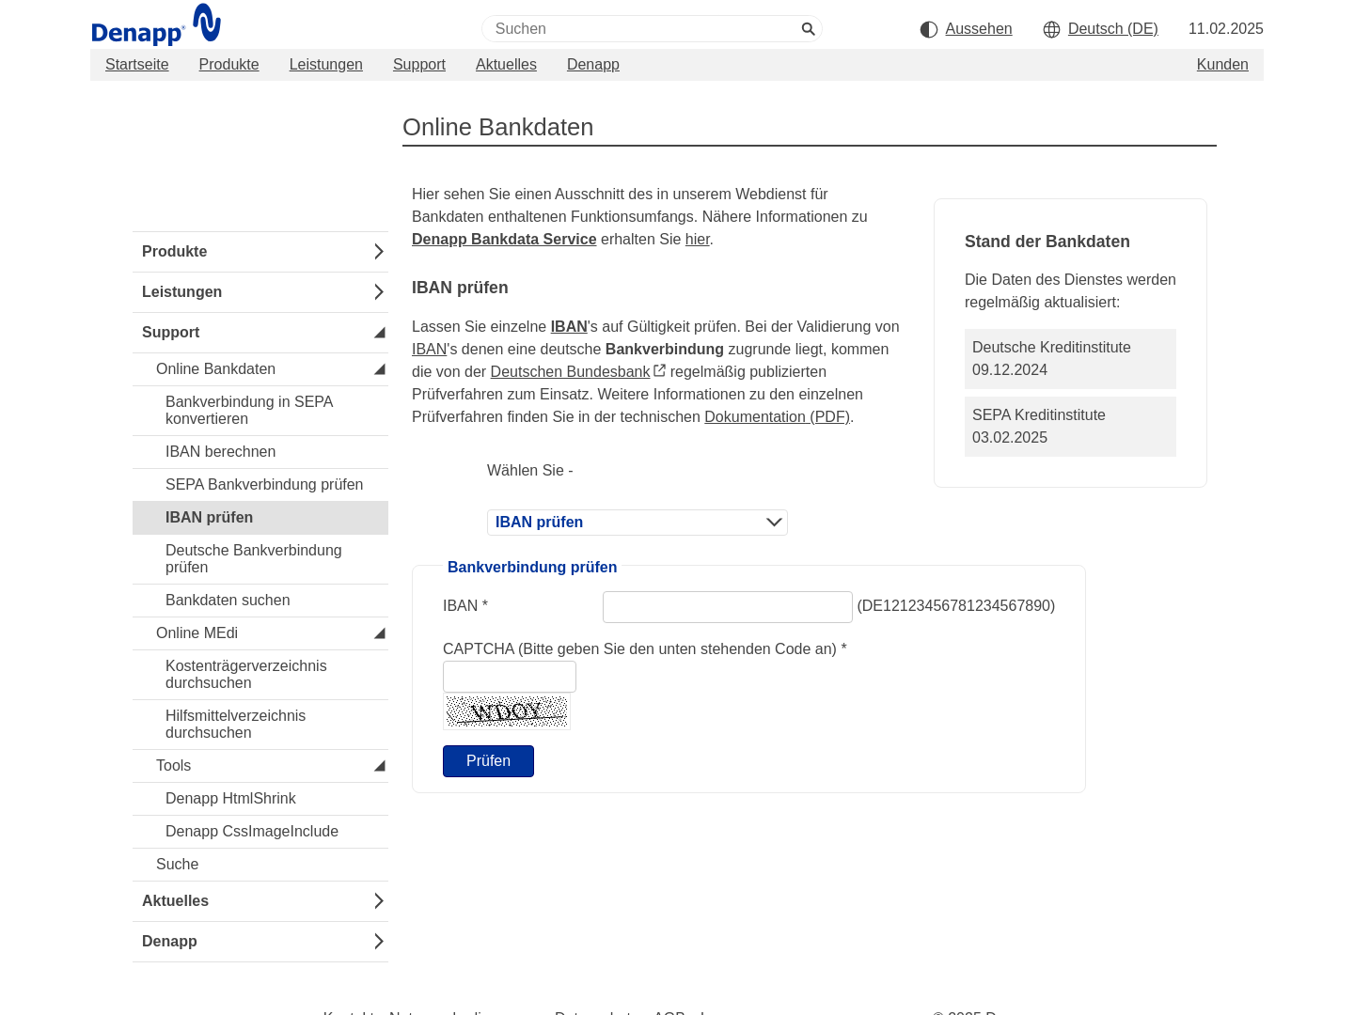Expand Aktuelles in the sidebar
This screenshot has width=1354, height=1015.
click(x=378, y=901)
